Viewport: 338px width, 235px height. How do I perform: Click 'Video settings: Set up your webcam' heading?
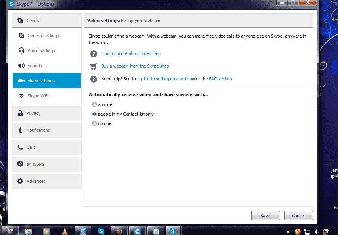click(123, 21)
